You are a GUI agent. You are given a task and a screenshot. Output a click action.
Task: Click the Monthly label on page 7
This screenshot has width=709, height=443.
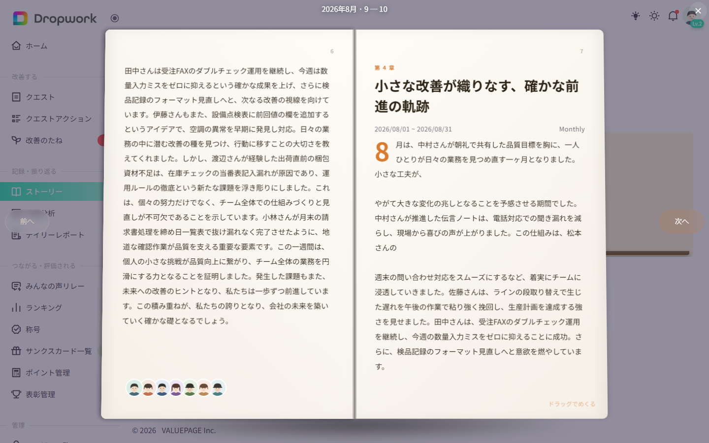[572, 129]
